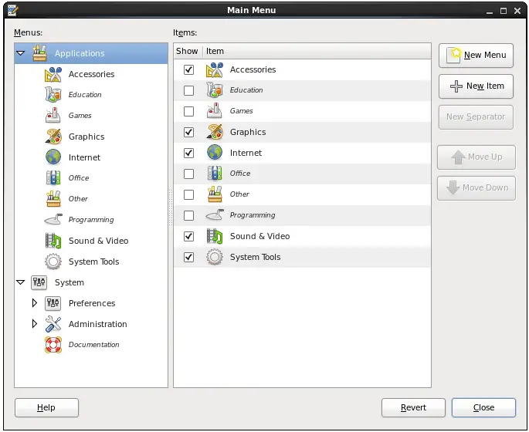Click the pane divider handle between lists
The width and height of the screenshot is (529, 432).
171,198
